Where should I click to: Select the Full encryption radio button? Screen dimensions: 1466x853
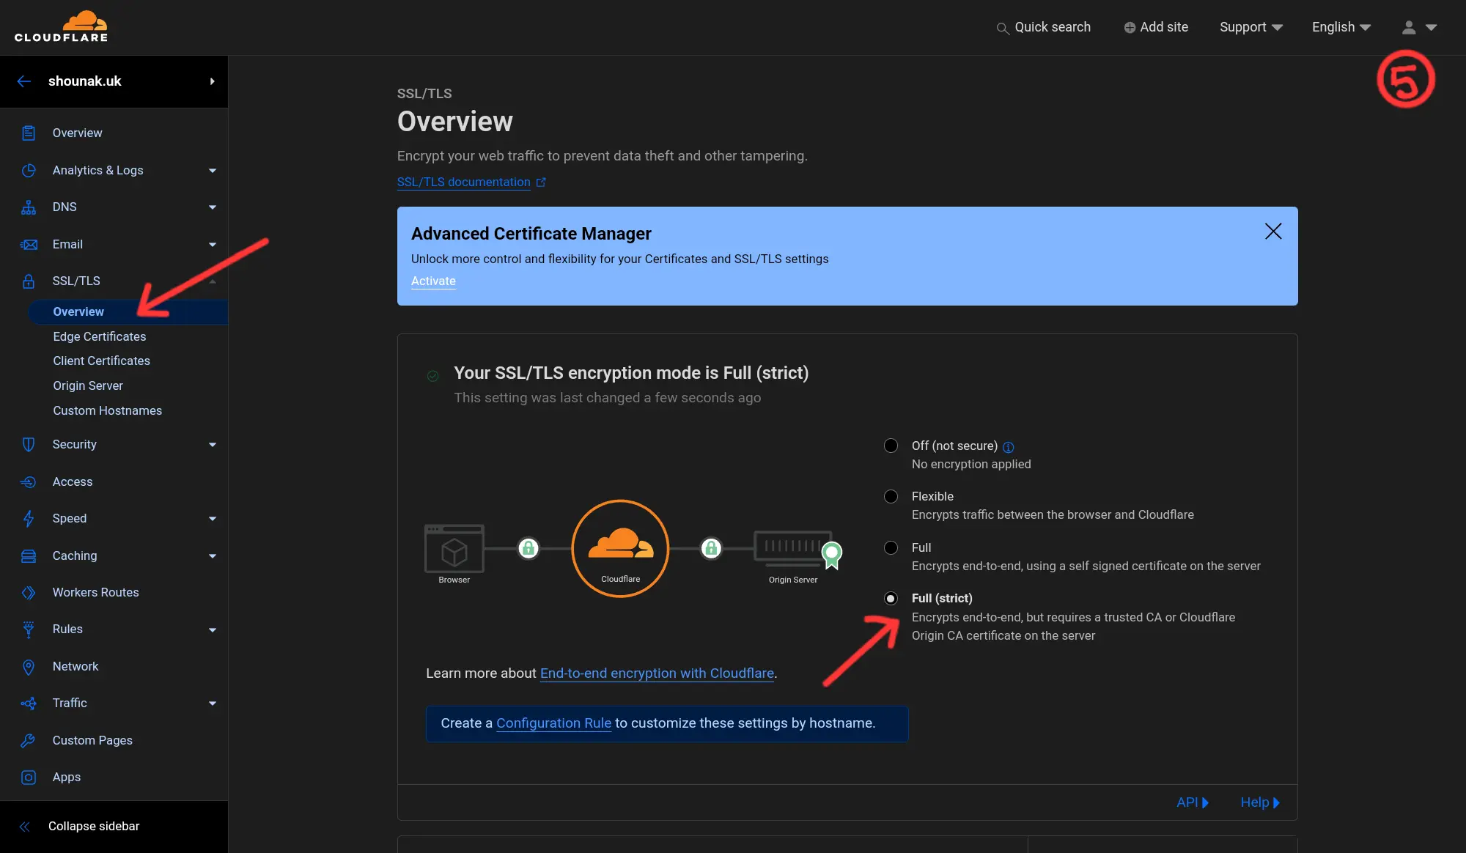[x=891, y=547]
